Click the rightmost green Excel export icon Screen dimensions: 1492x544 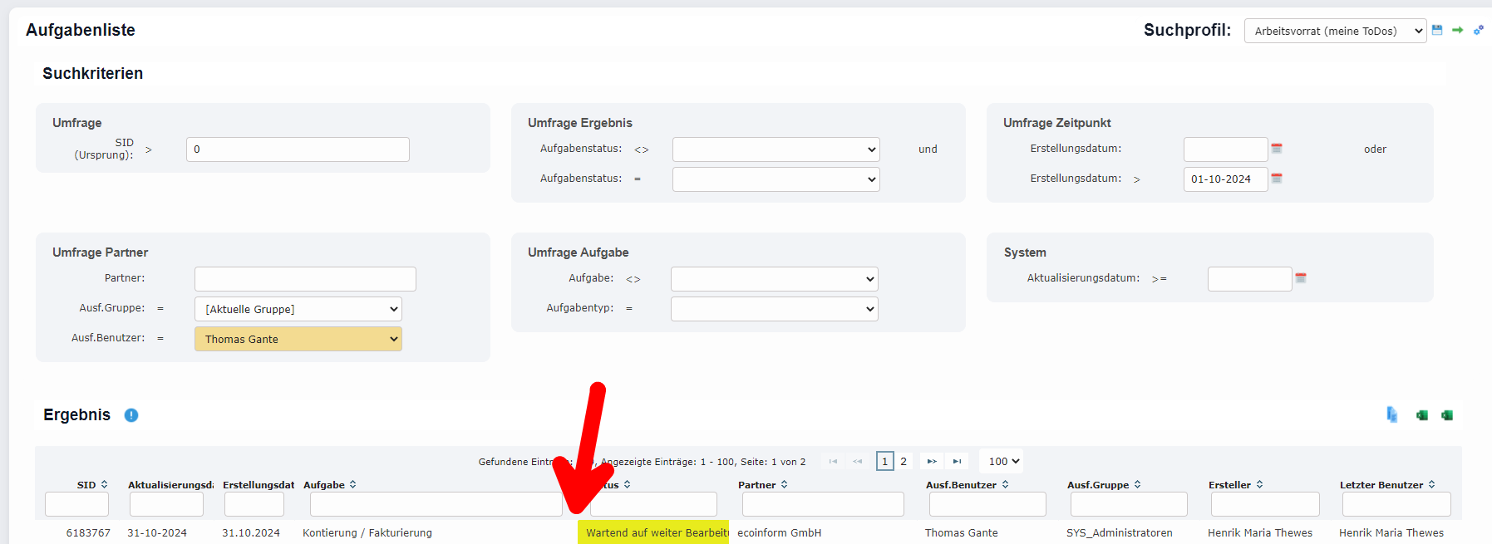1447,415
